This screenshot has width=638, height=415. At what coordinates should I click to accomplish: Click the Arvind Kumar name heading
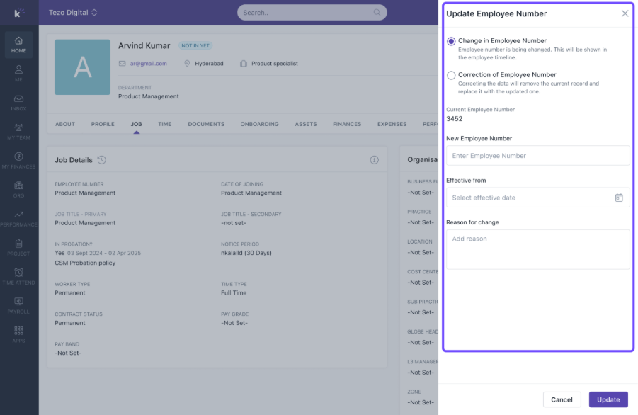[x=144, y=45]
